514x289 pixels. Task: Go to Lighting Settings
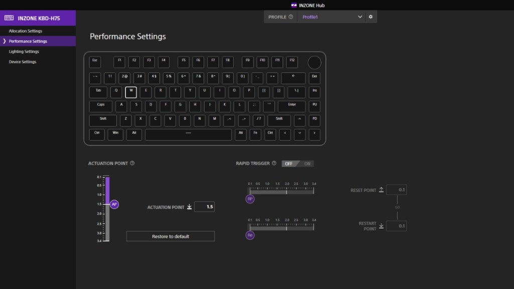24,52
